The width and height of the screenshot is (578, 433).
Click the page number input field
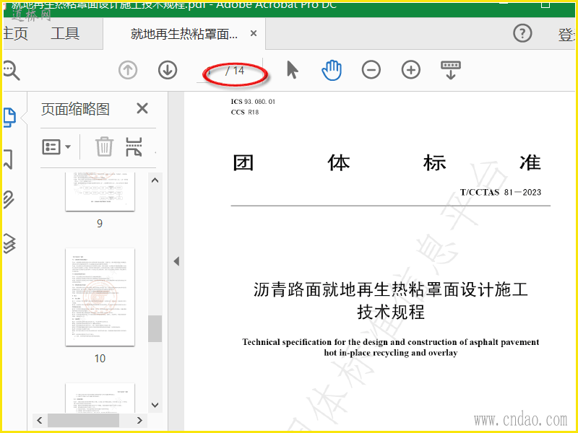210,70
